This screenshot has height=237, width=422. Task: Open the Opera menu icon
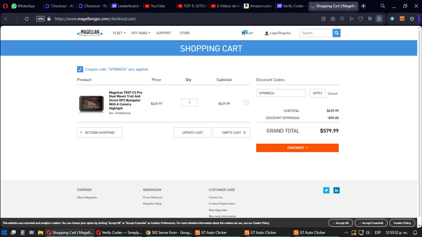tap(5, 6)
